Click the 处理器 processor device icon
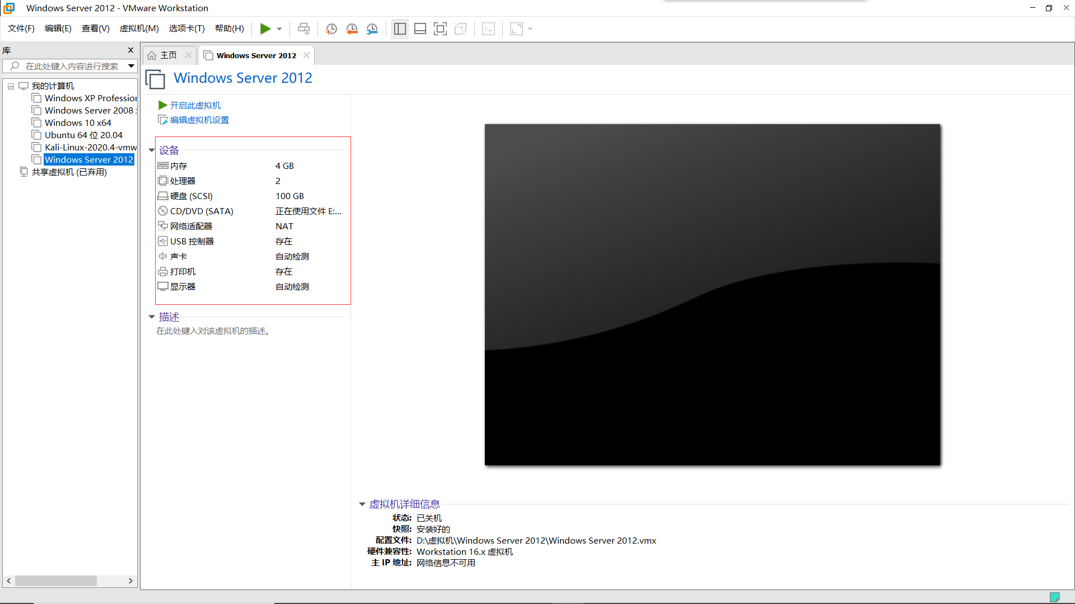Screen dimensions: 1075x604 click(163, 181)
